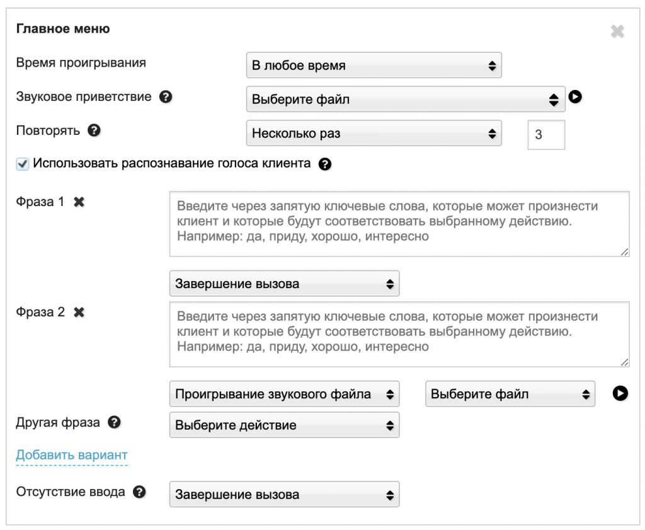Viewport: 645px width, 530px height.
Task: Play the Фраза 2 sound file
Action: (620, 394)
